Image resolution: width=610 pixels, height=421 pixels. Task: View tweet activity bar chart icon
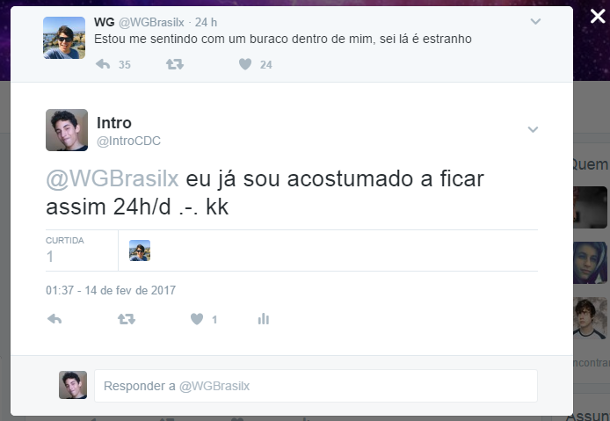[264, 319]
